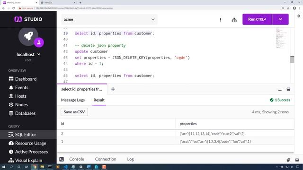Open Visual Explain page
Viewport: 303px width, 170px height.
point(25,161)
